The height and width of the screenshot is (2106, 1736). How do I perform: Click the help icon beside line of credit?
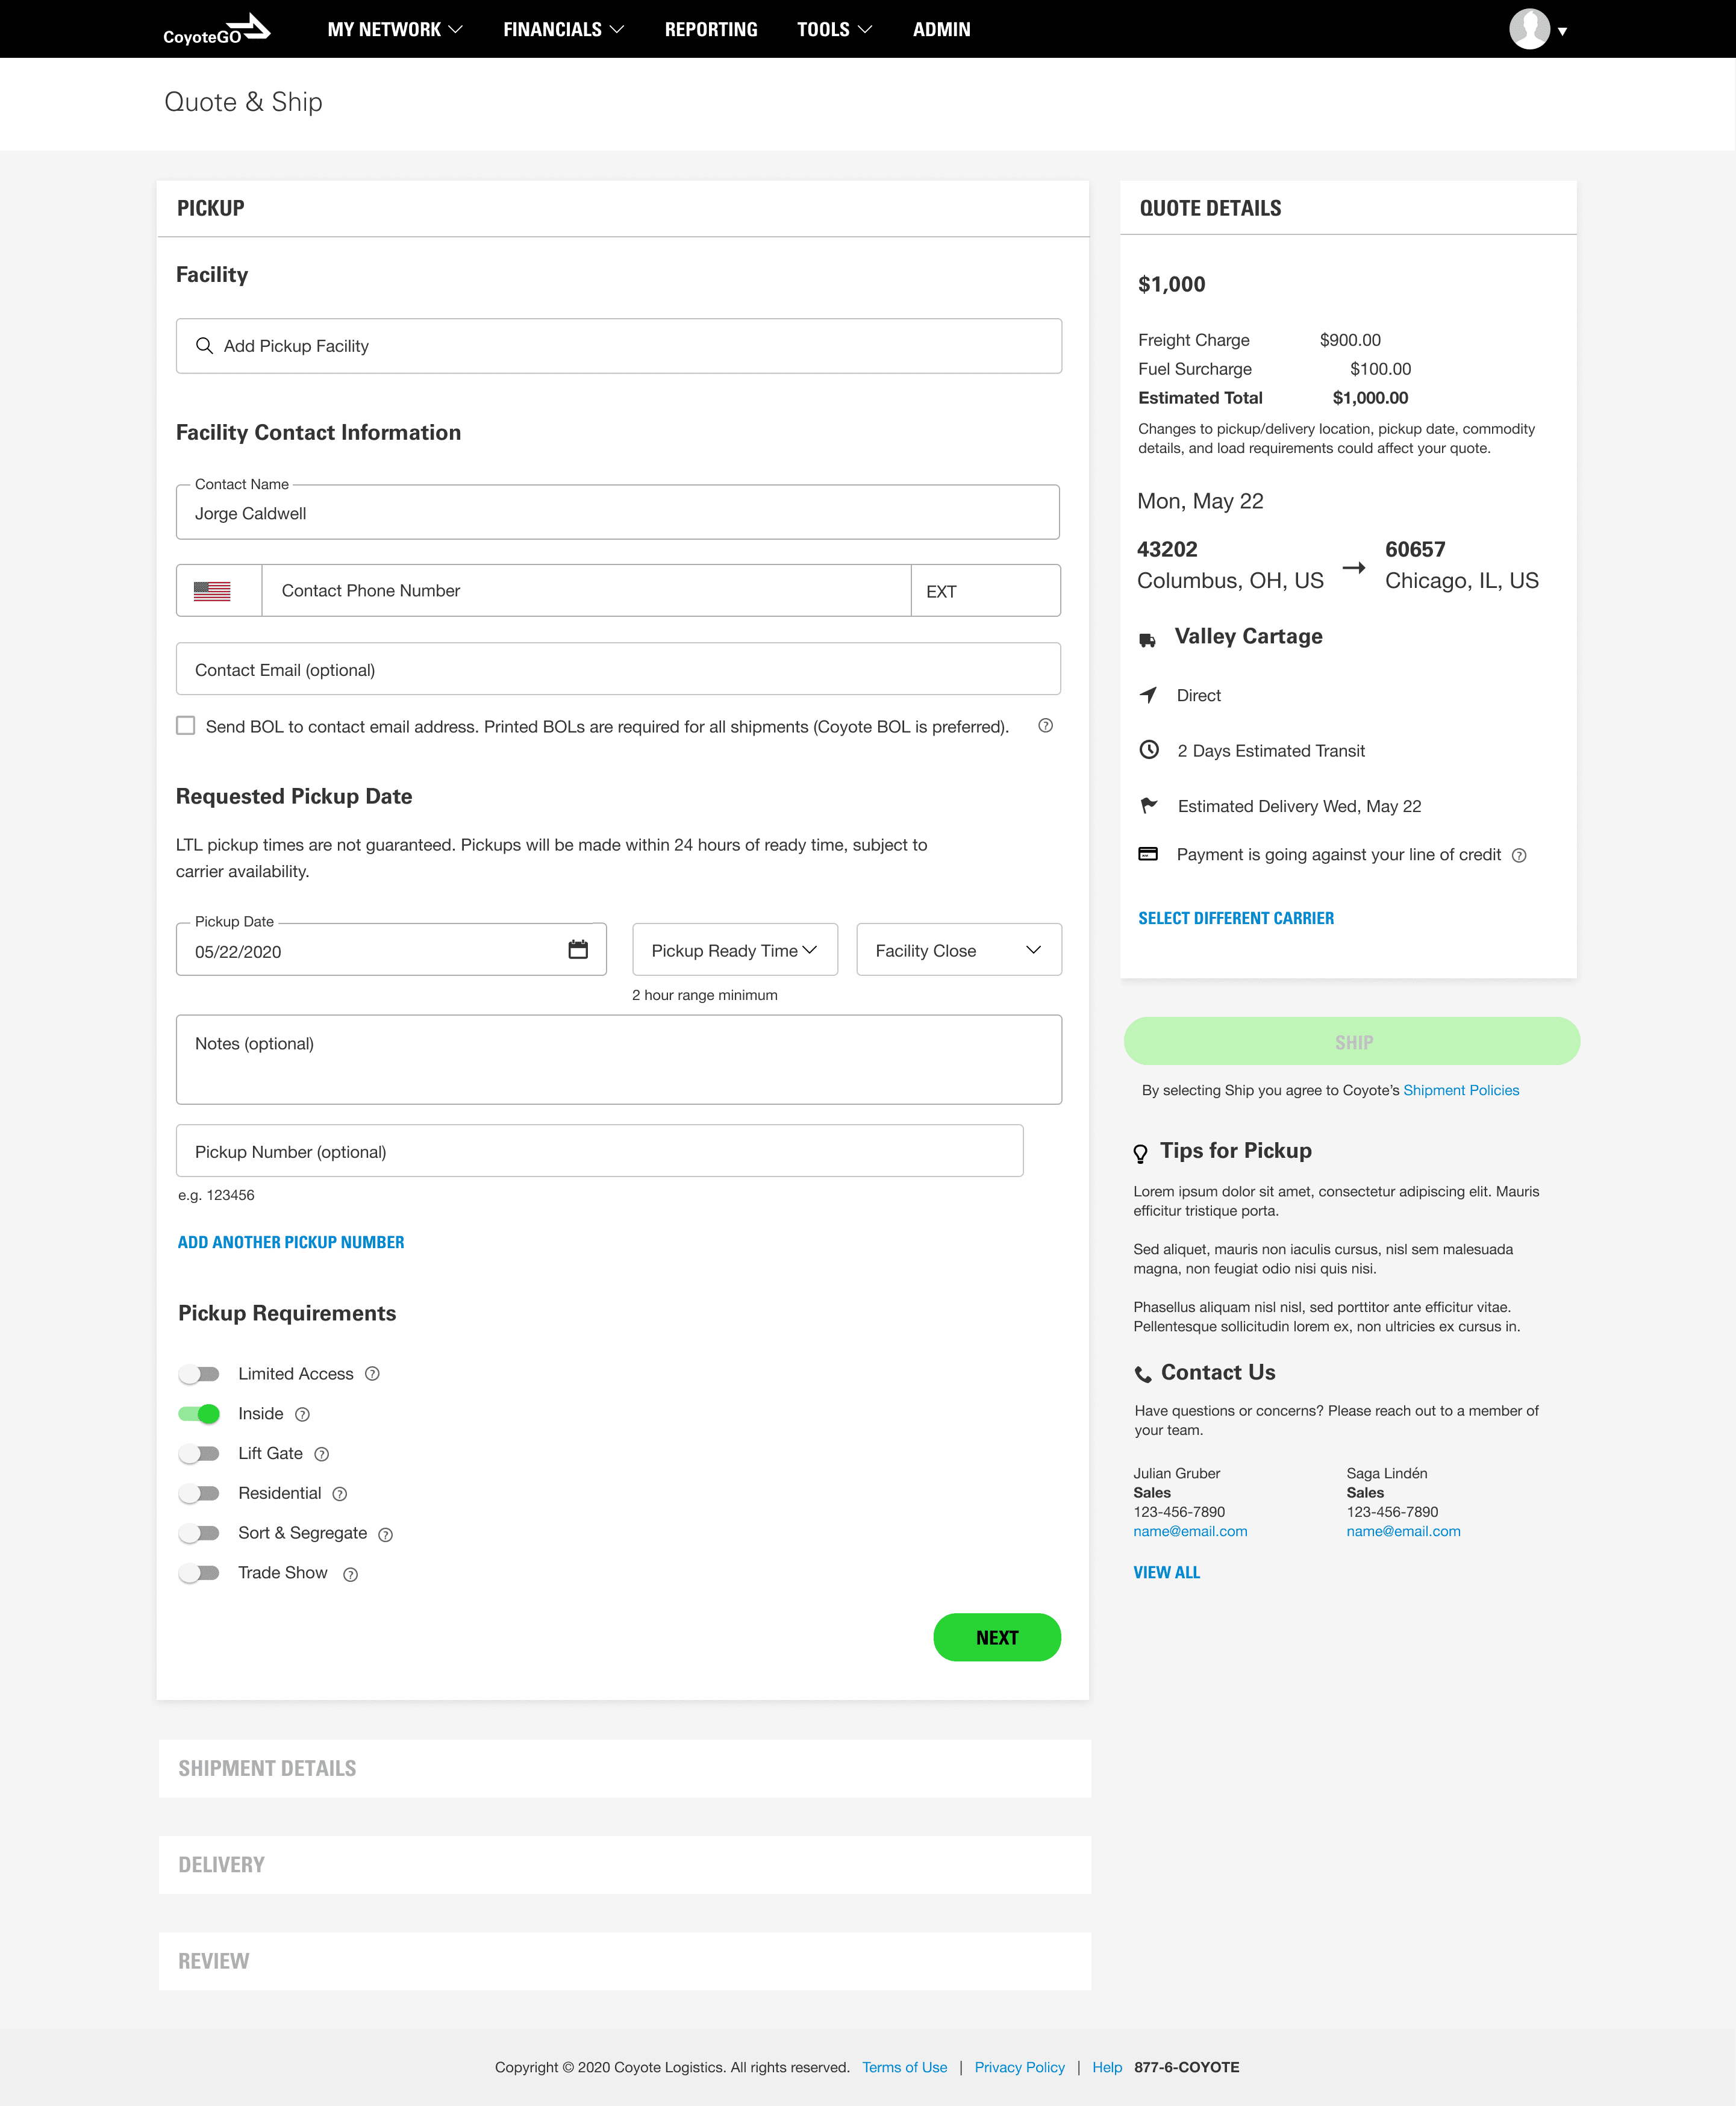1519,855
